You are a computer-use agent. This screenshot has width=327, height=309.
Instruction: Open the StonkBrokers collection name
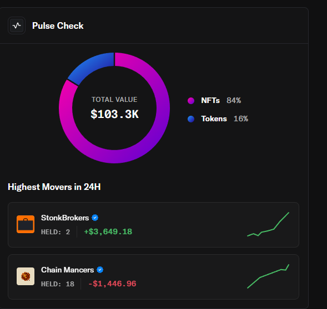pyautogui.click(x=65, y=218)
